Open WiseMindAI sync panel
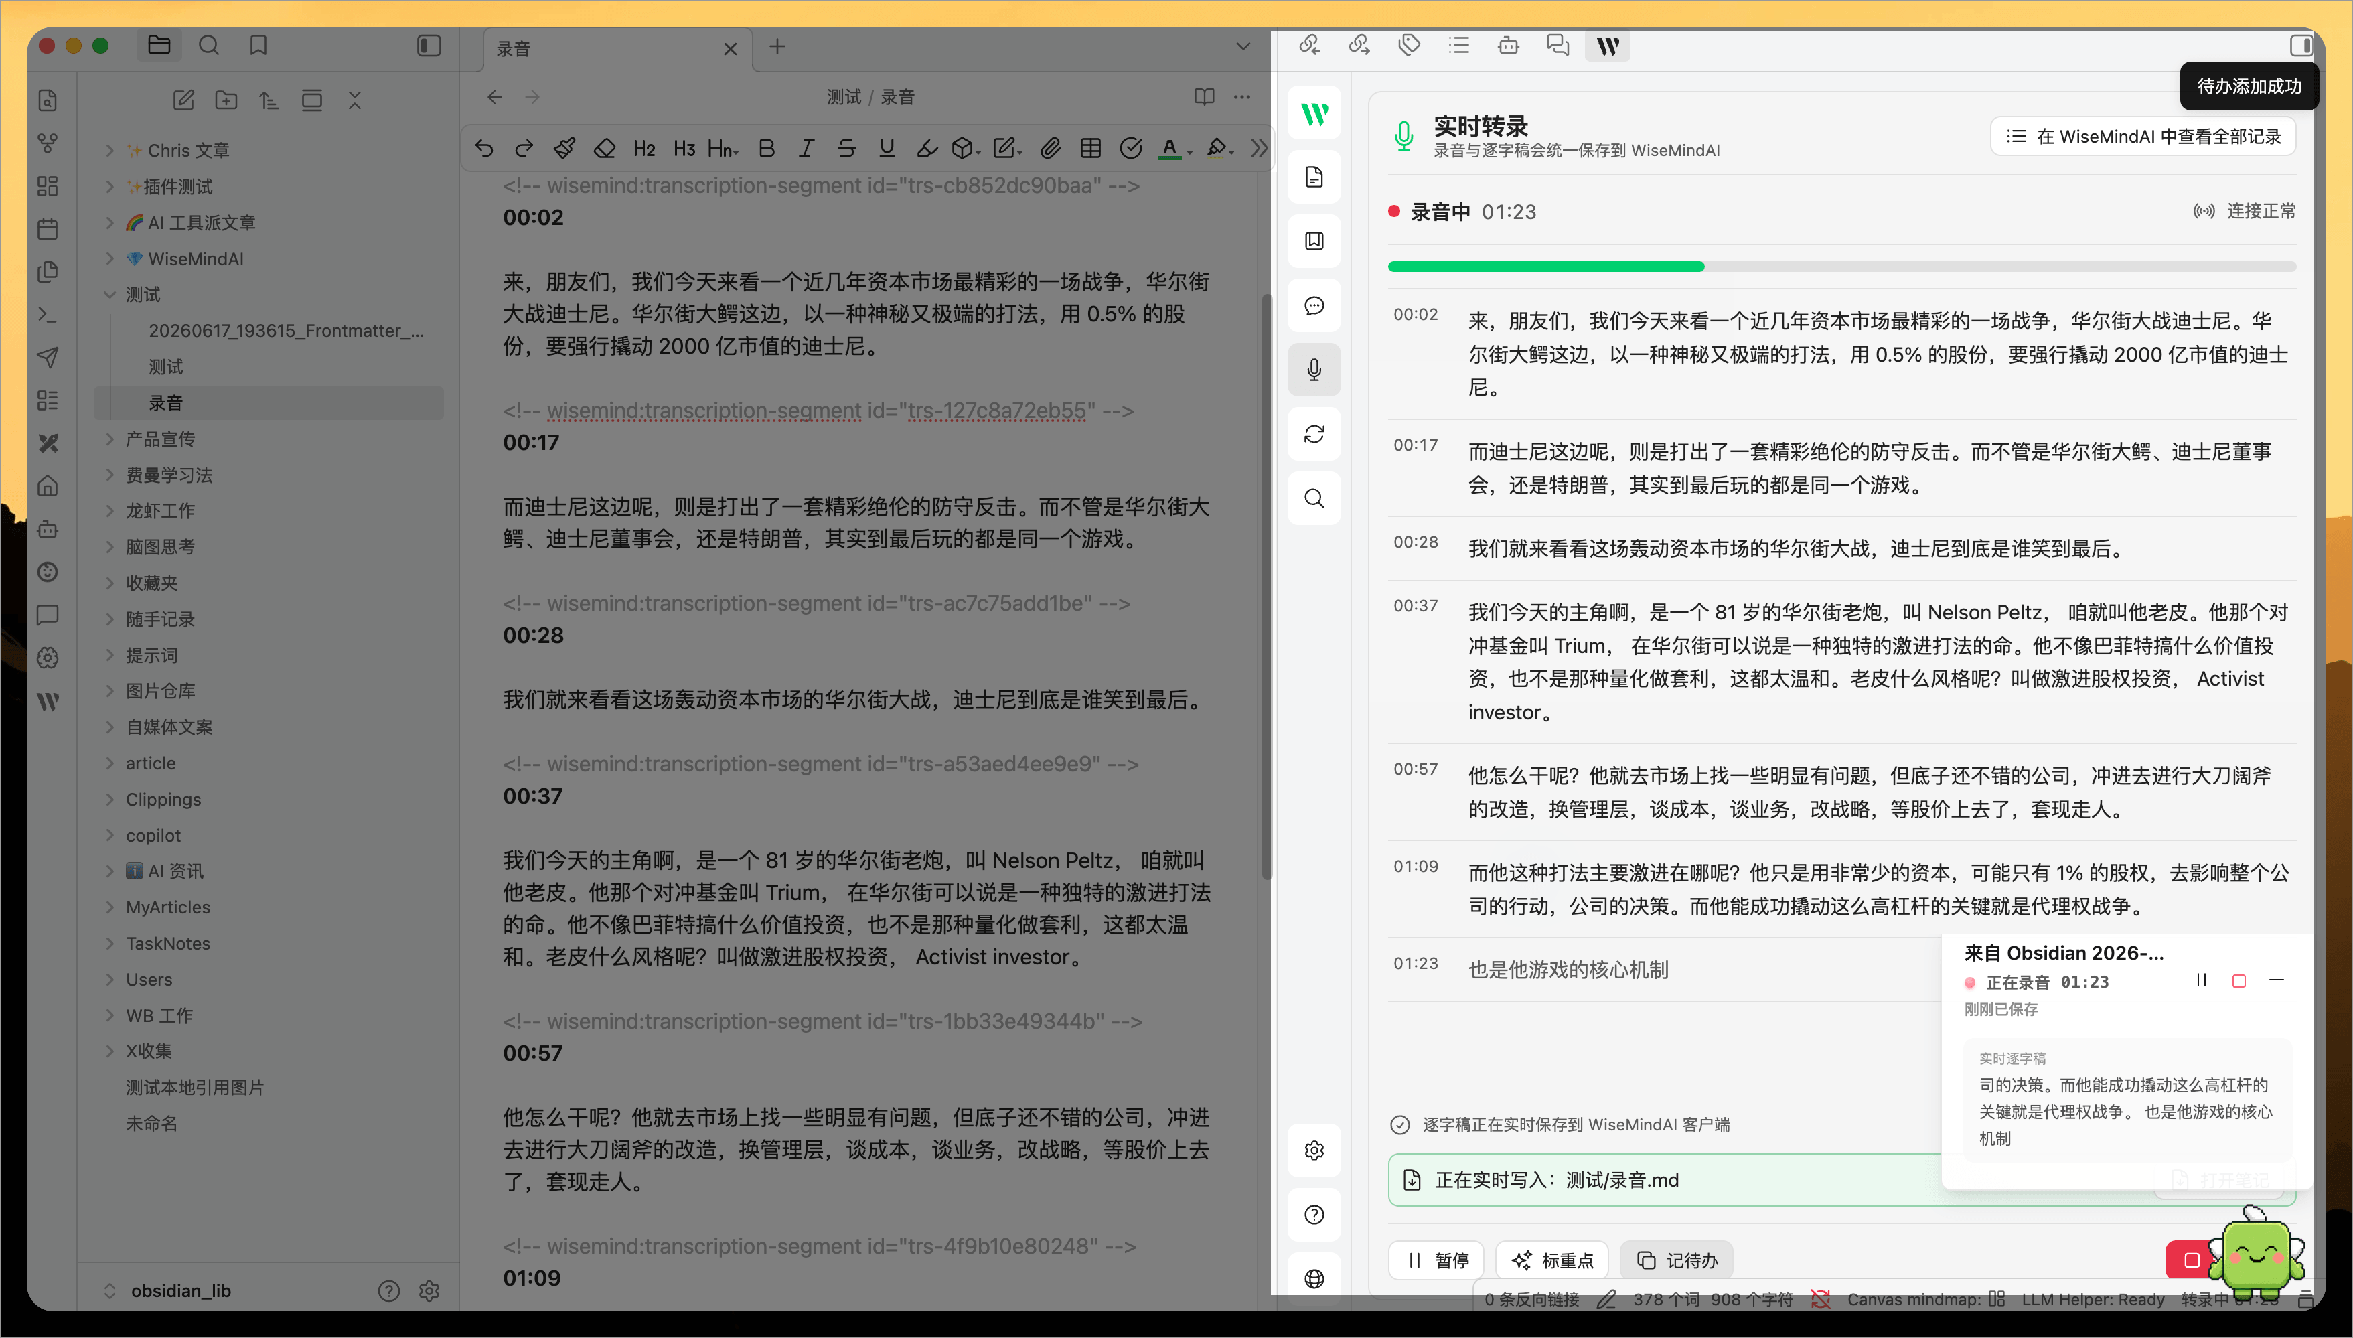 tap(1314, 434)
